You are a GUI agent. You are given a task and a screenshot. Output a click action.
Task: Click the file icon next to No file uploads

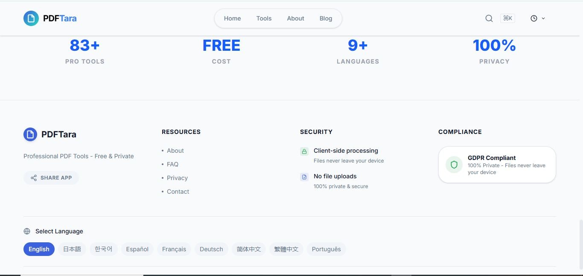(x=304, y=177)
